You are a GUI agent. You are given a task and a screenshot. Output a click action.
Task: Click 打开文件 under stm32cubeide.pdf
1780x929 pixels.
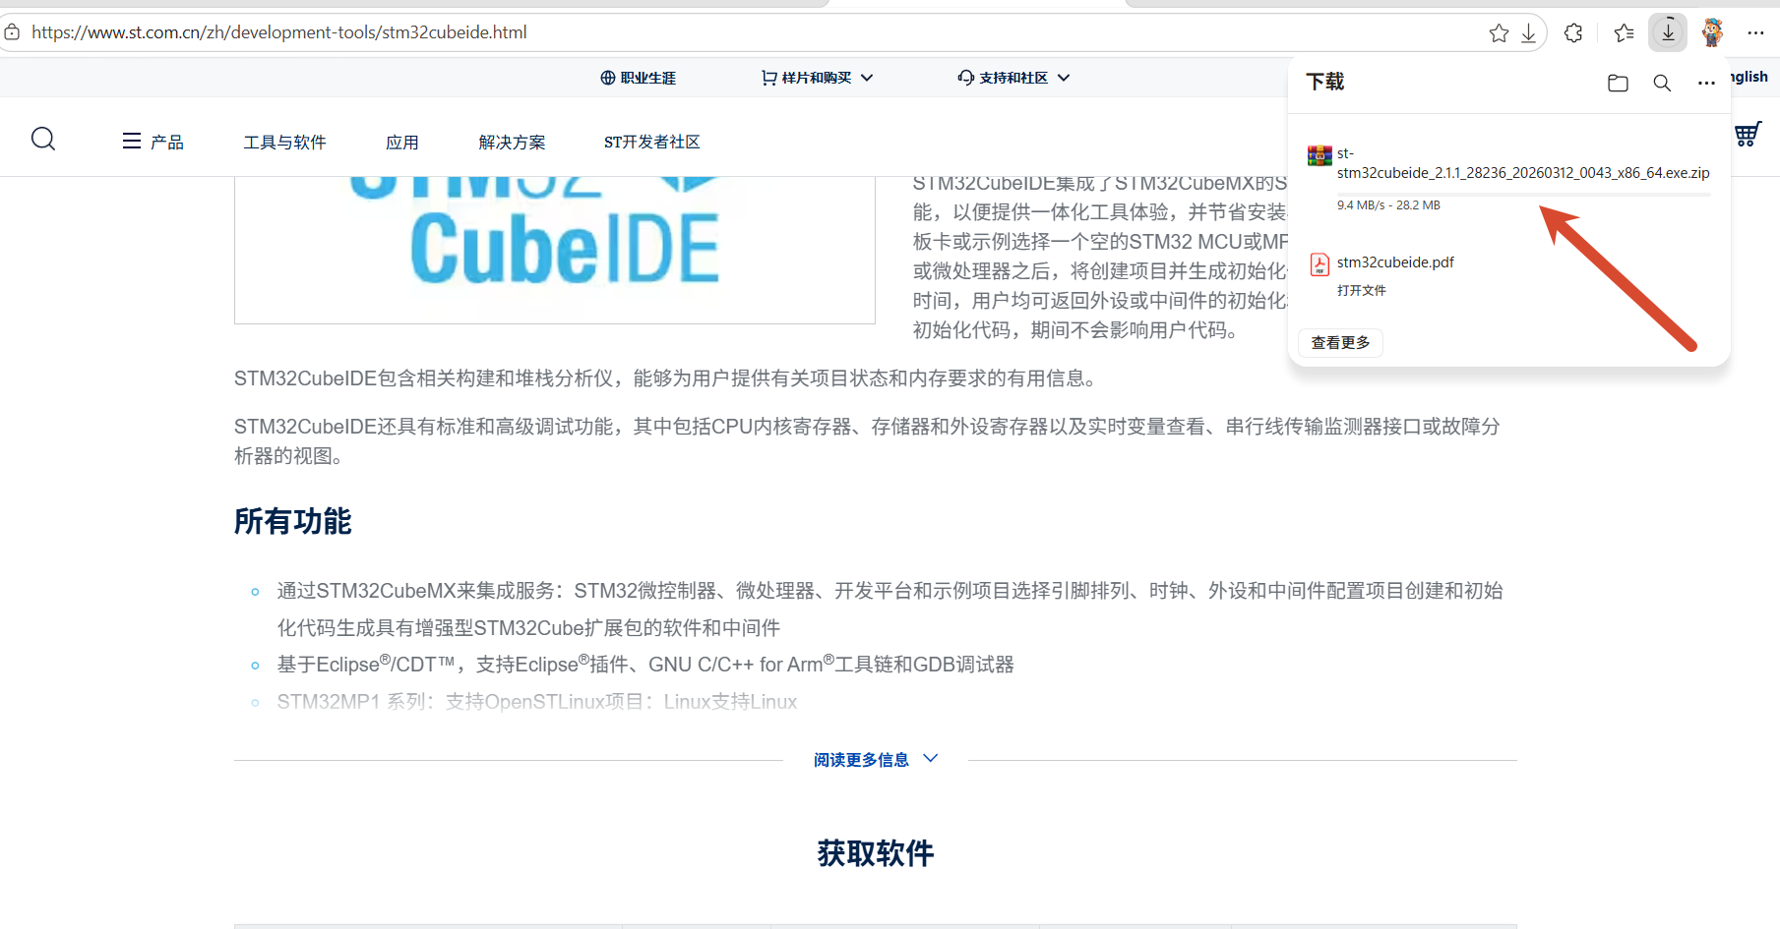pyautogui.click(x=1362, y=291)
